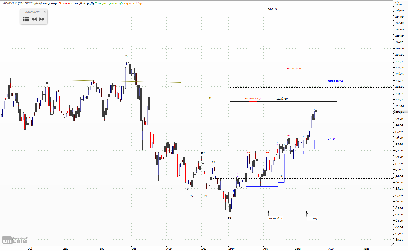This screenshot has height=251, width=408.
Task: Click the fast-forward double-arrow navigation button
Action: tap(42, 19)
